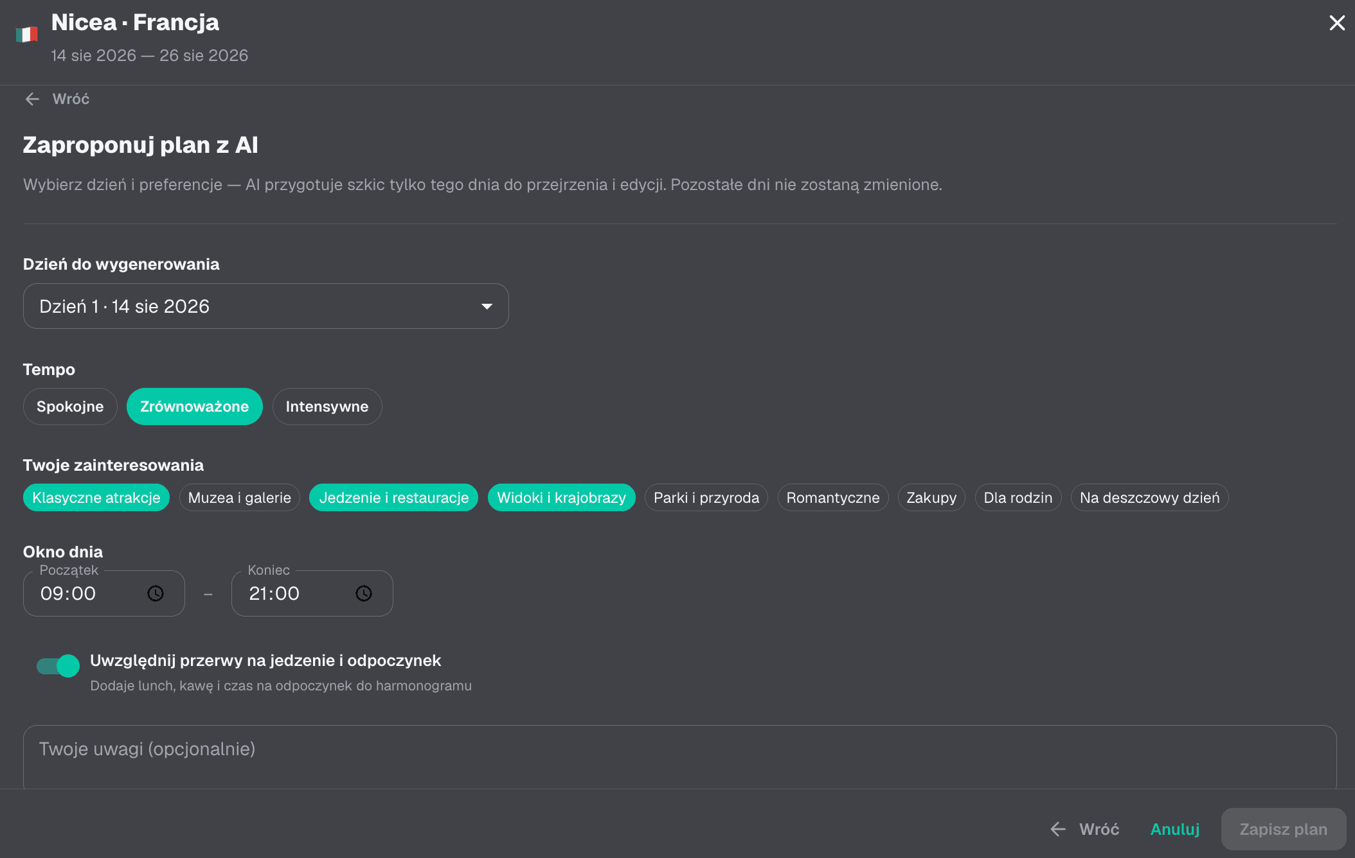Click the back arrow icon near the top
Screen dimensions: 1355x858
pos(32,99)
